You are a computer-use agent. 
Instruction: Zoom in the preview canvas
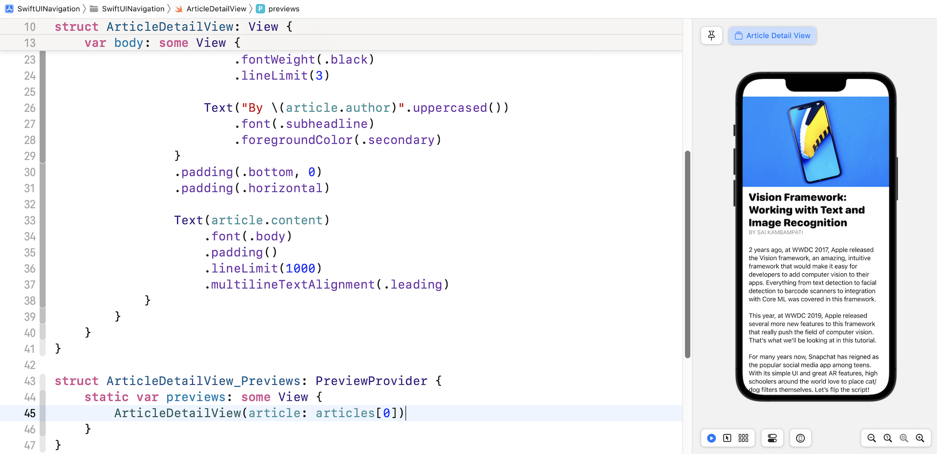pyautogui.click(x=920, y=438)
